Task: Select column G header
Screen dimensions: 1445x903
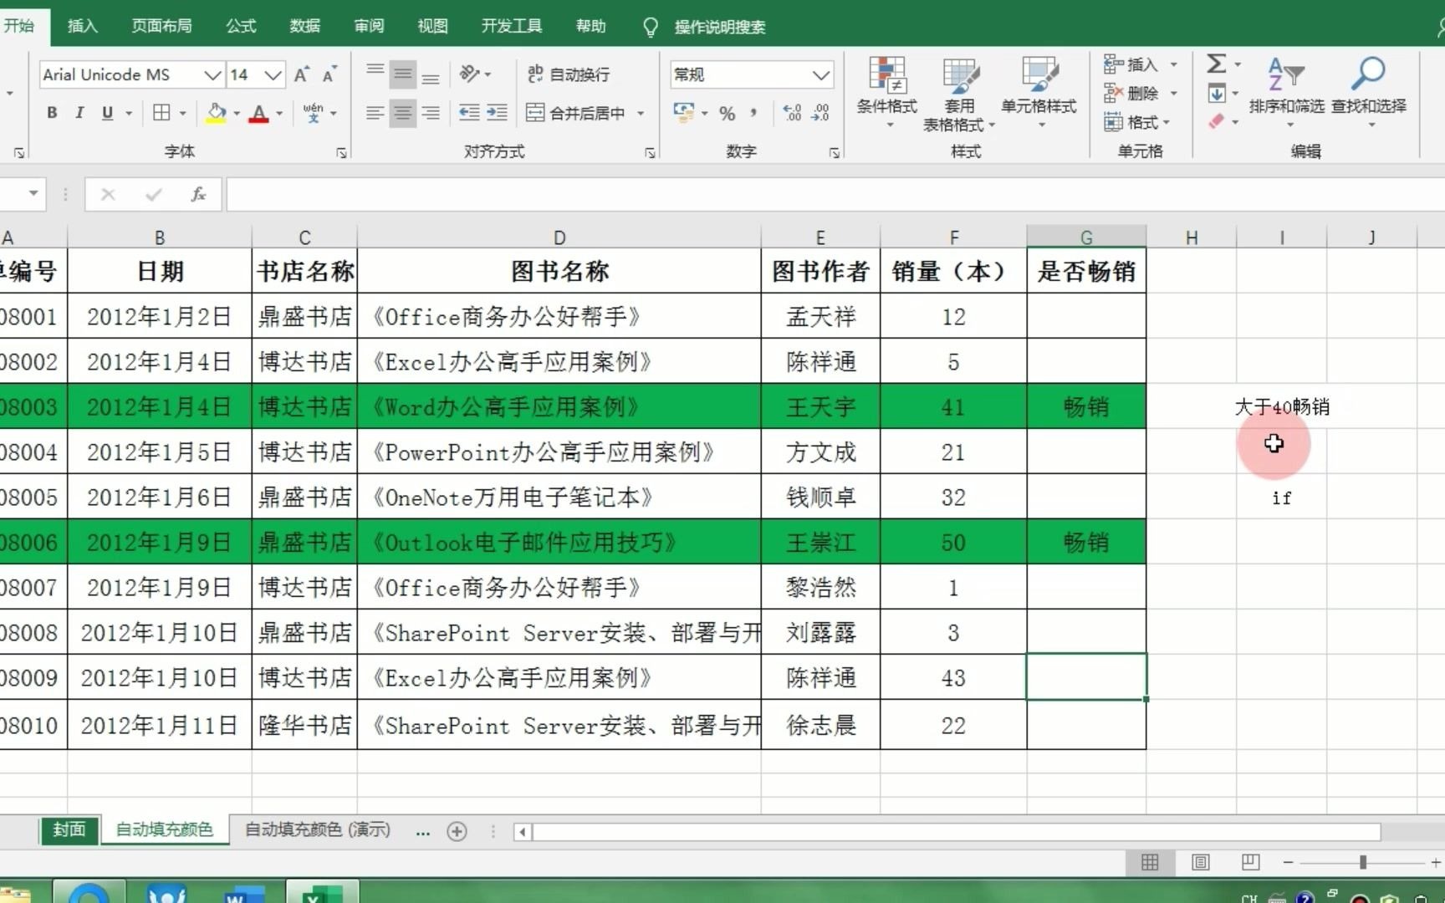Action: (1086, 237)
